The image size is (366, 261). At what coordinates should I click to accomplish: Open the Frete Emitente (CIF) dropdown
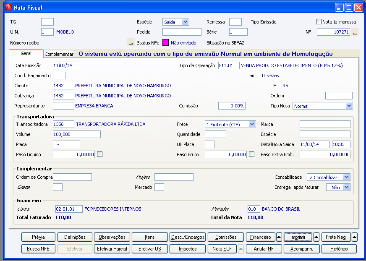click(x=252, y=124)
